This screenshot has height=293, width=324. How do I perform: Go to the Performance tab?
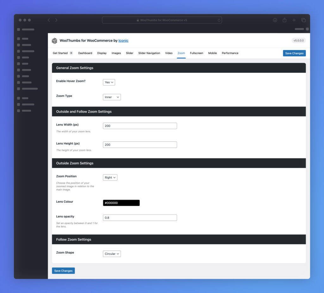pyautogui.click(x=230, y=53)
